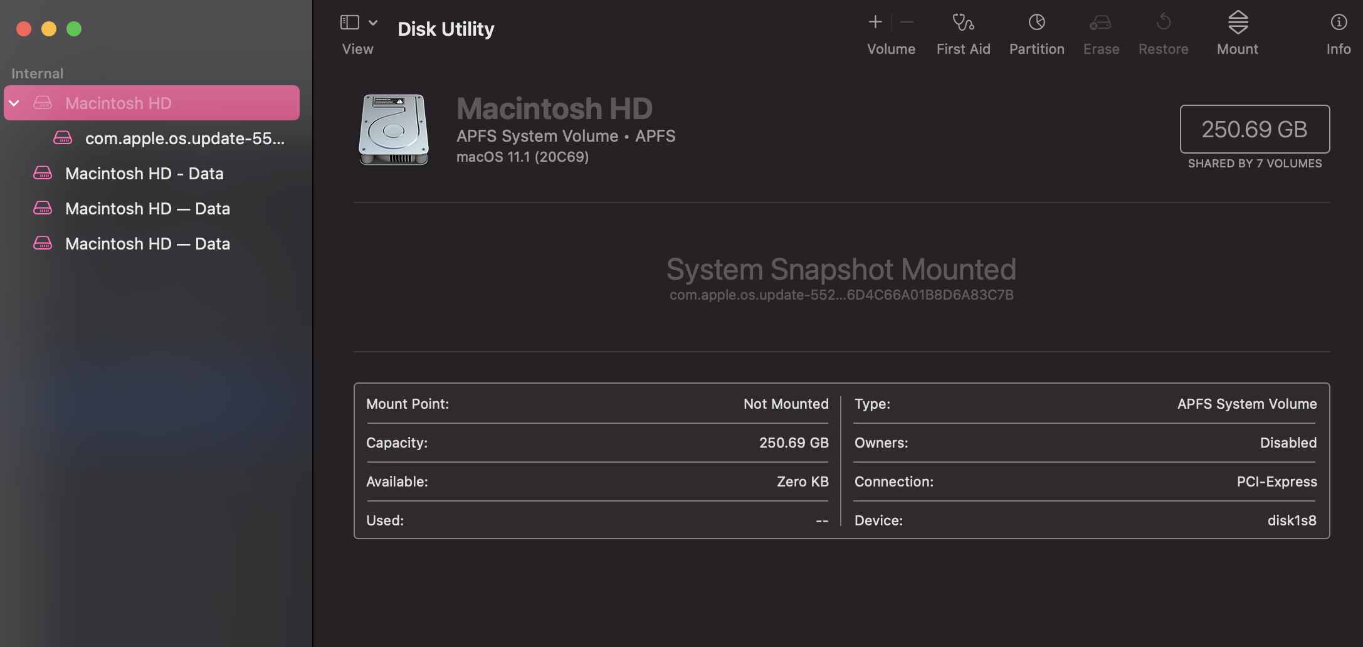
Task: Toggle the sidebar view options chevron
Action: click(374, 22)
